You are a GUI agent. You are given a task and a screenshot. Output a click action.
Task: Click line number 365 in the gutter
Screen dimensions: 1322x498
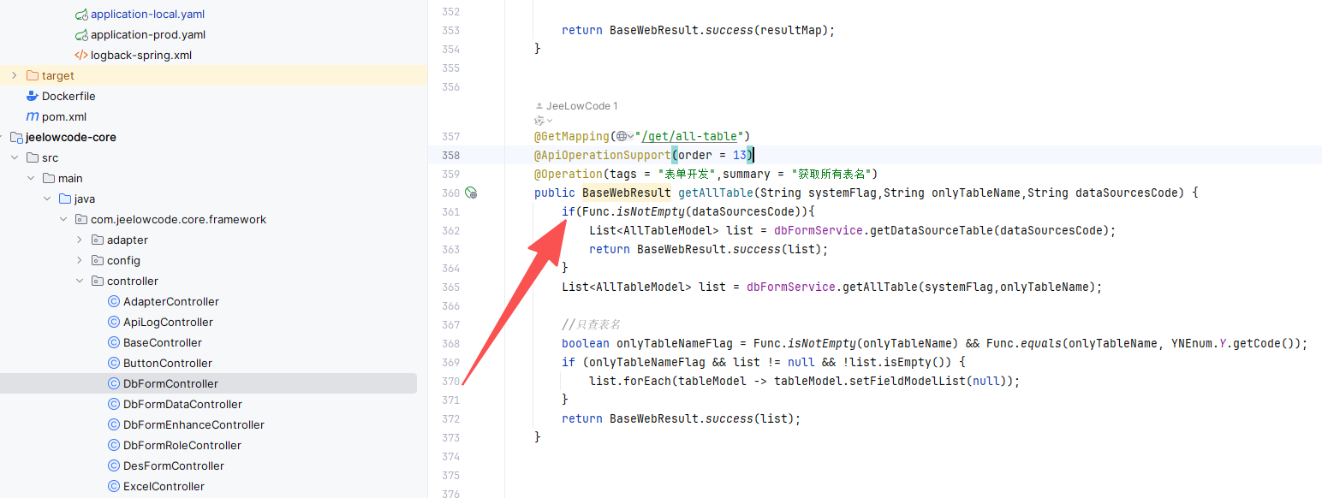(450, 288)
